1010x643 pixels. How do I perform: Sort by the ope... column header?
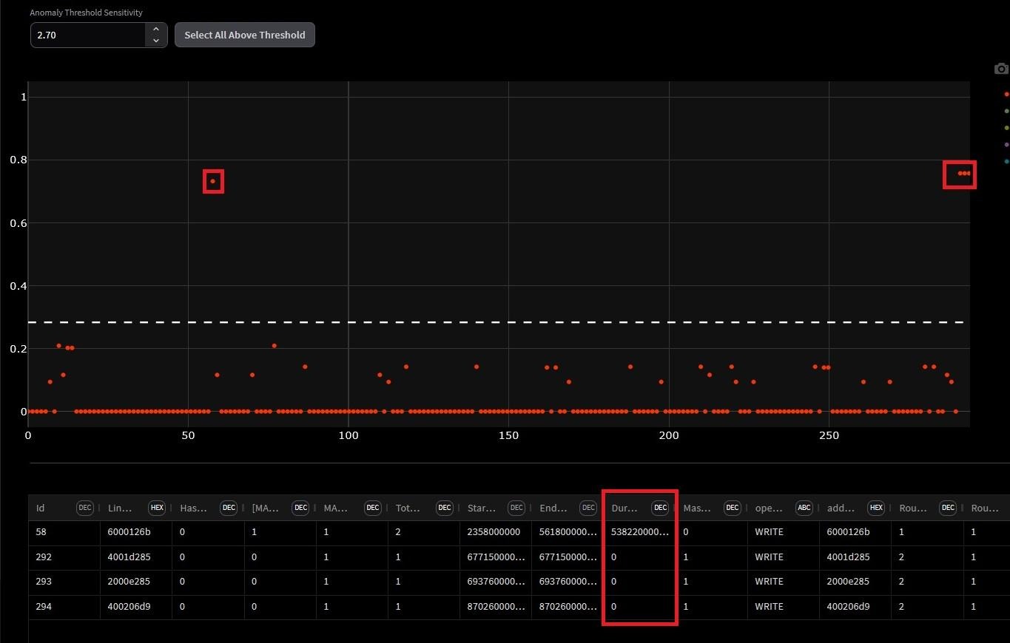(x=769, y=508)
